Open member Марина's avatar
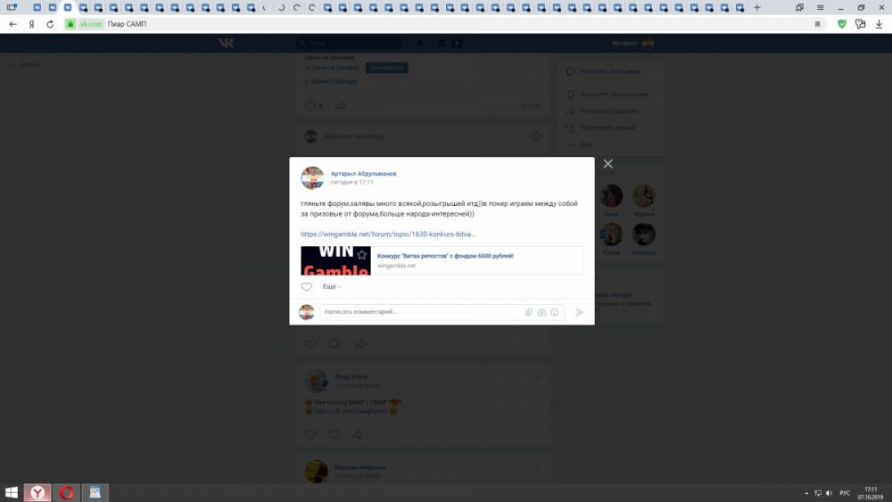Viewport: 892px width, 502px height. coord(643,195)
